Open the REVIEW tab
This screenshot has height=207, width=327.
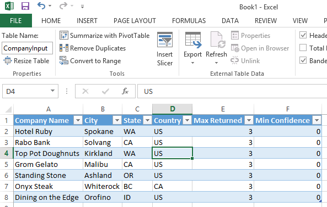tap(266, 20)
